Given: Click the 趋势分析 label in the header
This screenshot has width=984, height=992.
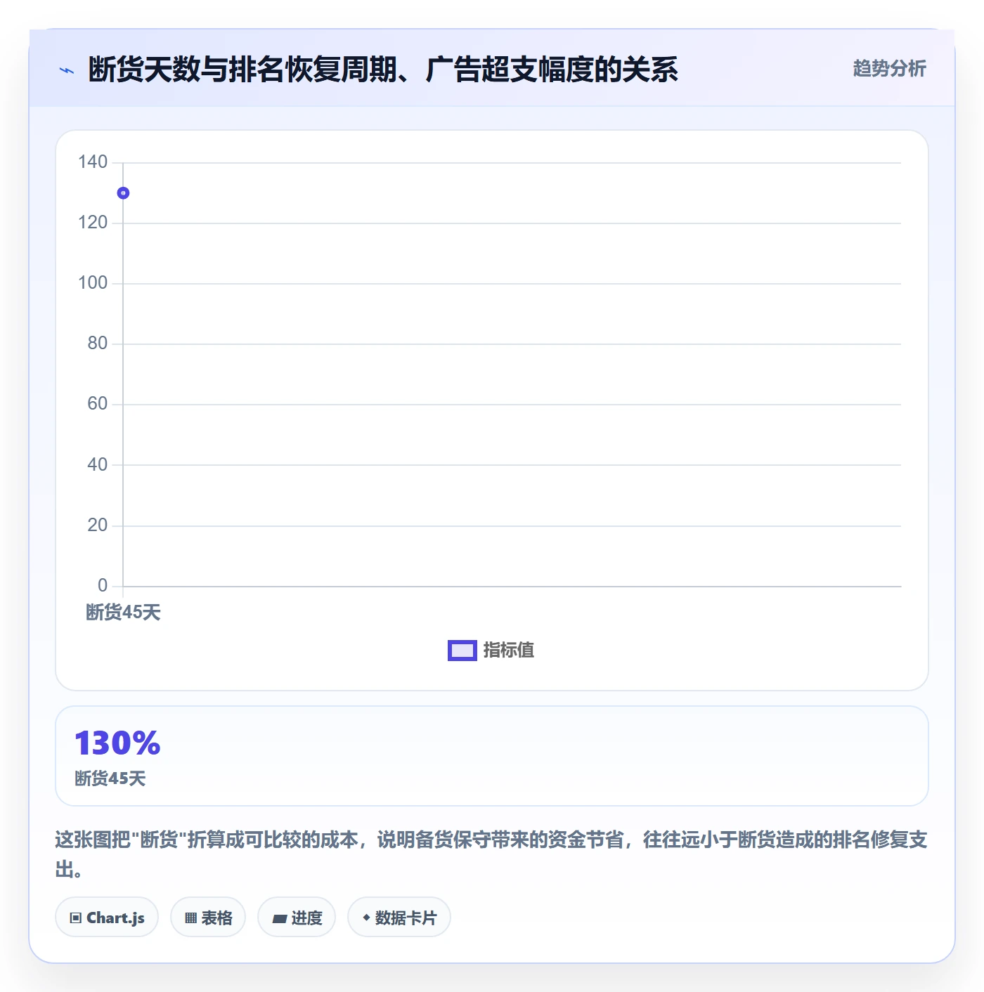Looking at the screenshot, I should (889, 68).
